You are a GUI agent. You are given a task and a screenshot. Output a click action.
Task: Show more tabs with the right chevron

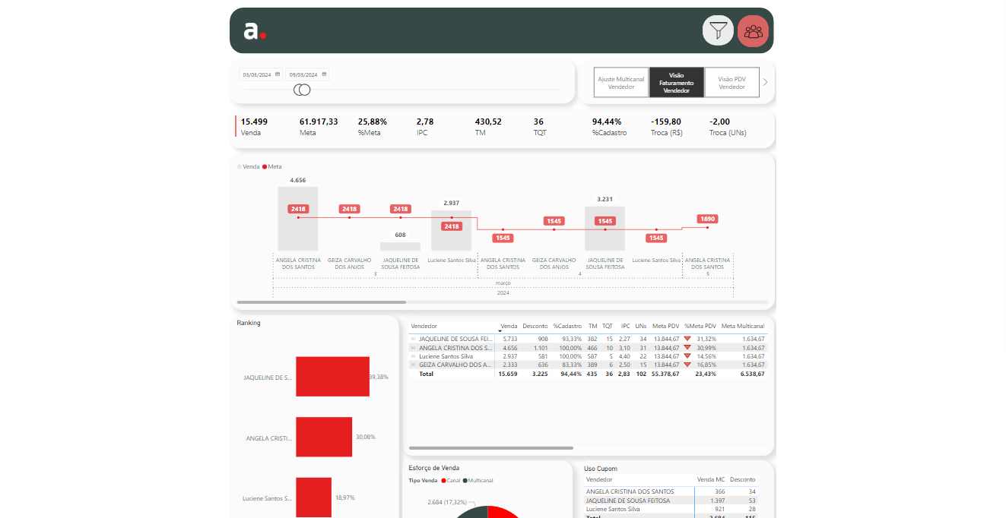[x=765, y=82]
